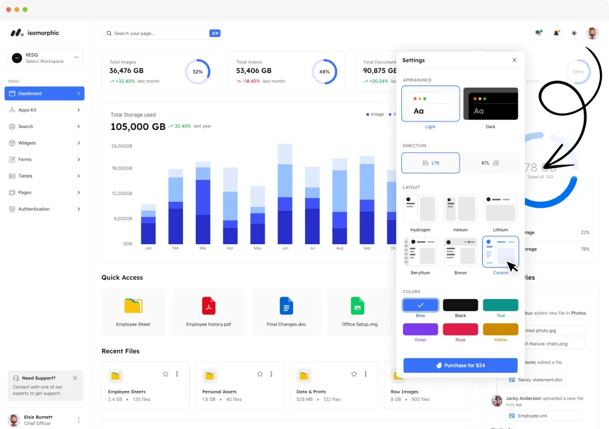The image size is (609, 429).
Task: Click the ⌘K search shortcut badge
Action: point(215,33)
